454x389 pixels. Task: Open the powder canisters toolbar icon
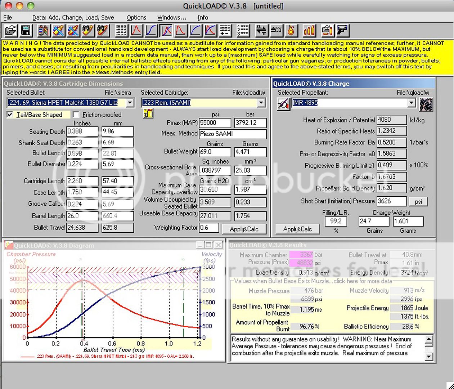[44, 30]
